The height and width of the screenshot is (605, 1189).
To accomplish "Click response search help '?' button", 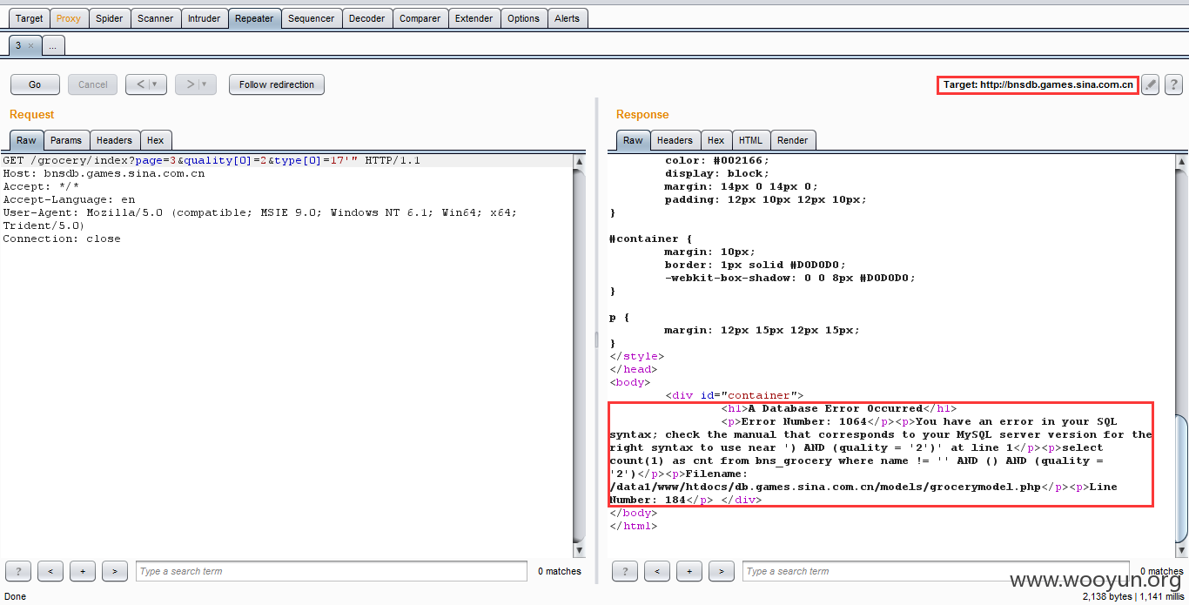I will point(625,571).
